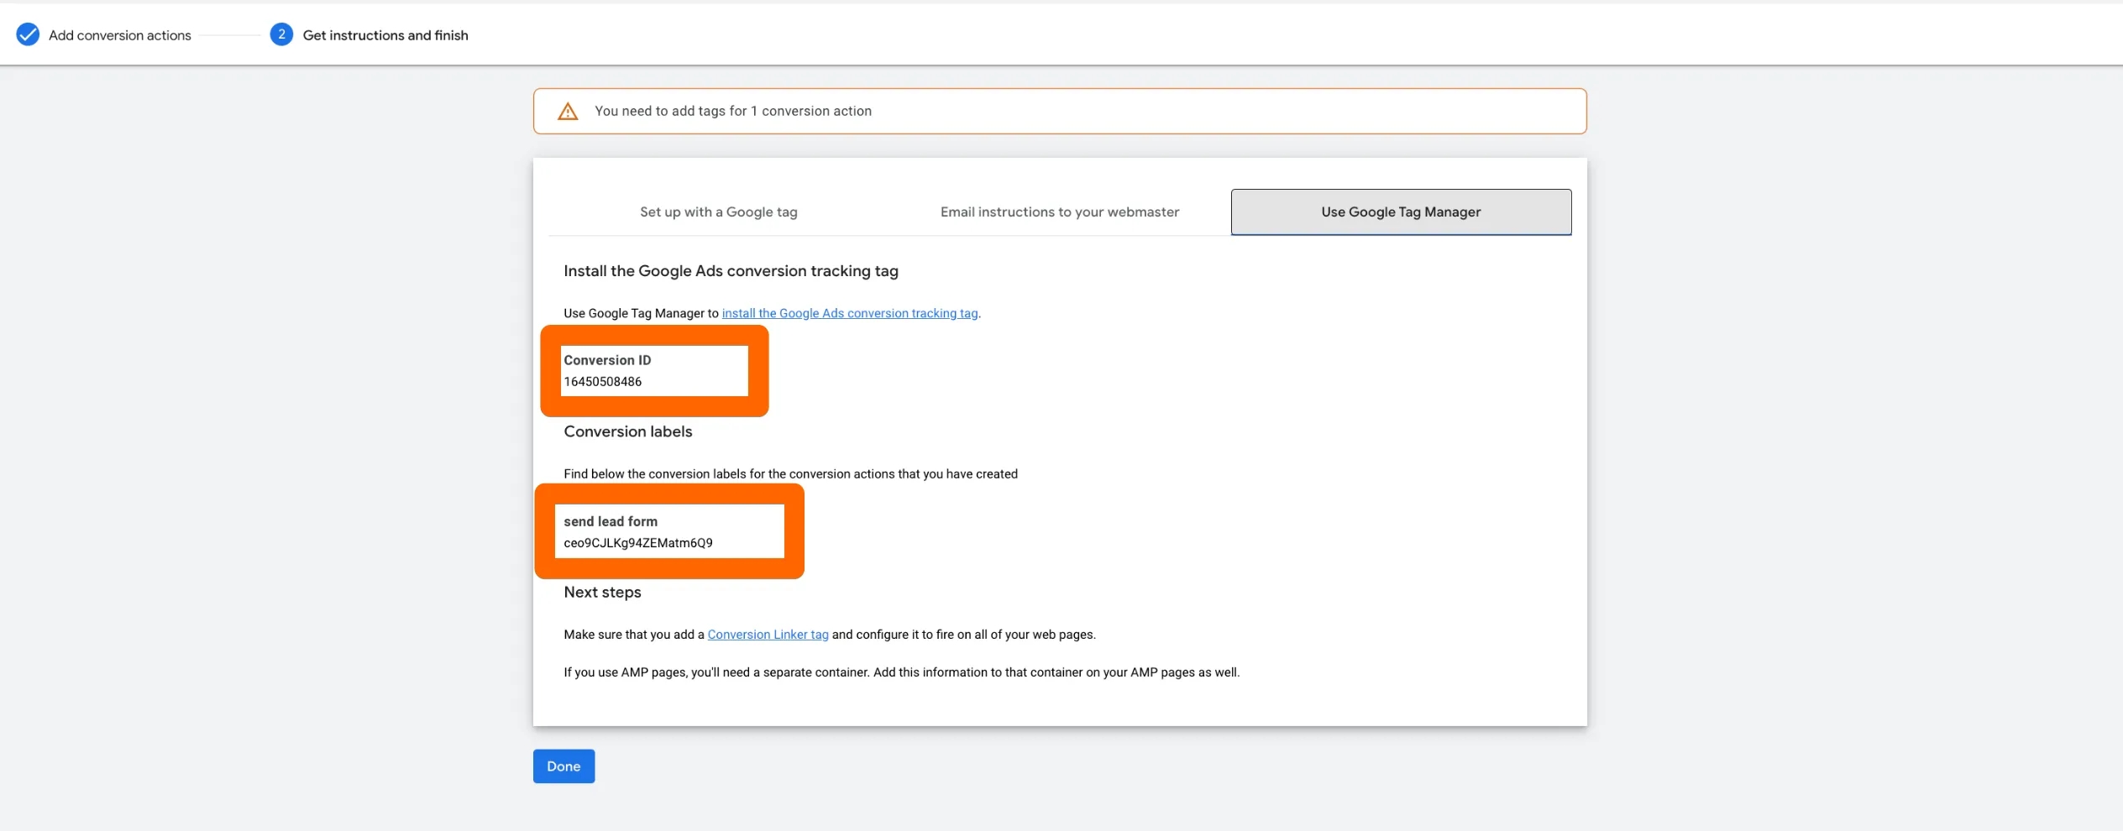Viewport: 2123px width, 831px height.
Task: Open 'install the Google Ads conversion tracking tag' link
Action: pos(850,313)
